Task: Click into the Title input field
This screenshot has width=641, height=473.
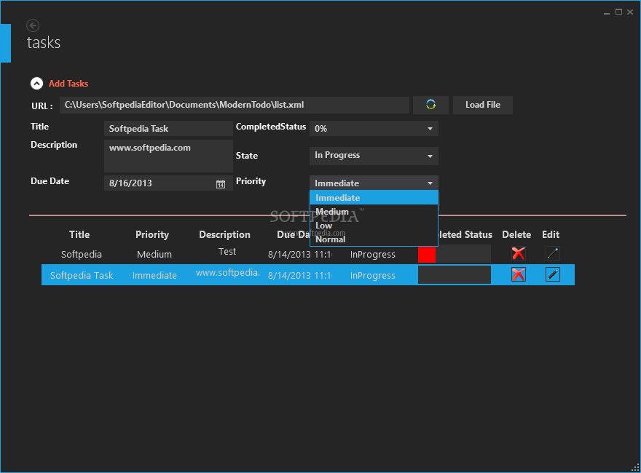Action: point(168,129)
